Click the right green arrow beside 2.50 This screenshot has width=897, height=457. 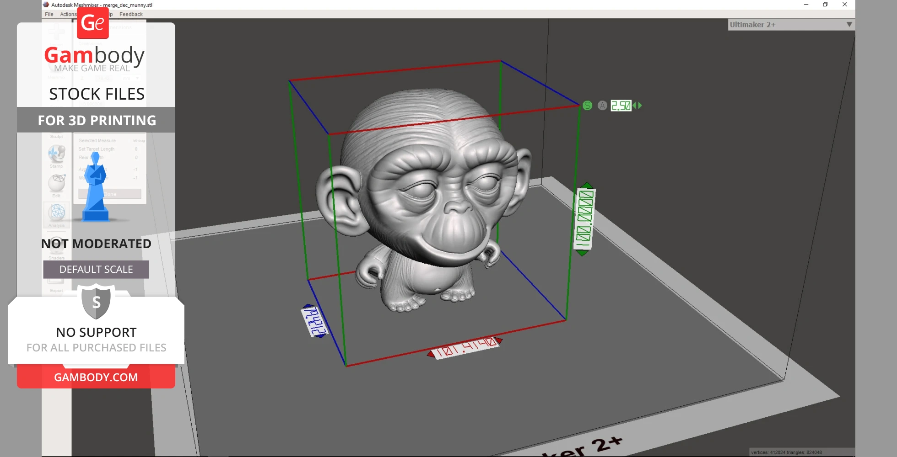(640, 106)
